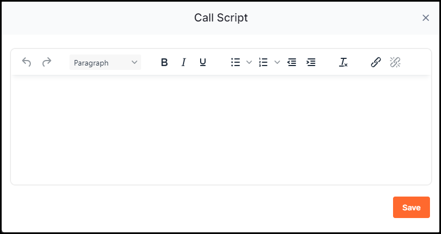The image size is (441, 234).
Task: Click the Call Script dialog title
Action: [221, 18]
